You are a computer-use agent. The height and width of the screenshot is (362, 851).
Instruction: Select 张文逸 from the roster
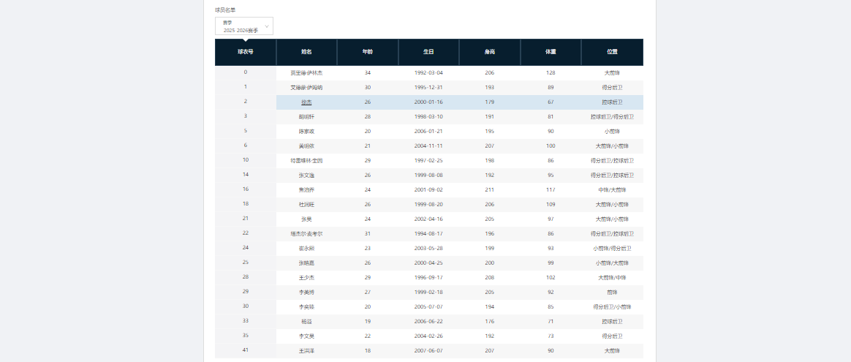click(306, 176)
